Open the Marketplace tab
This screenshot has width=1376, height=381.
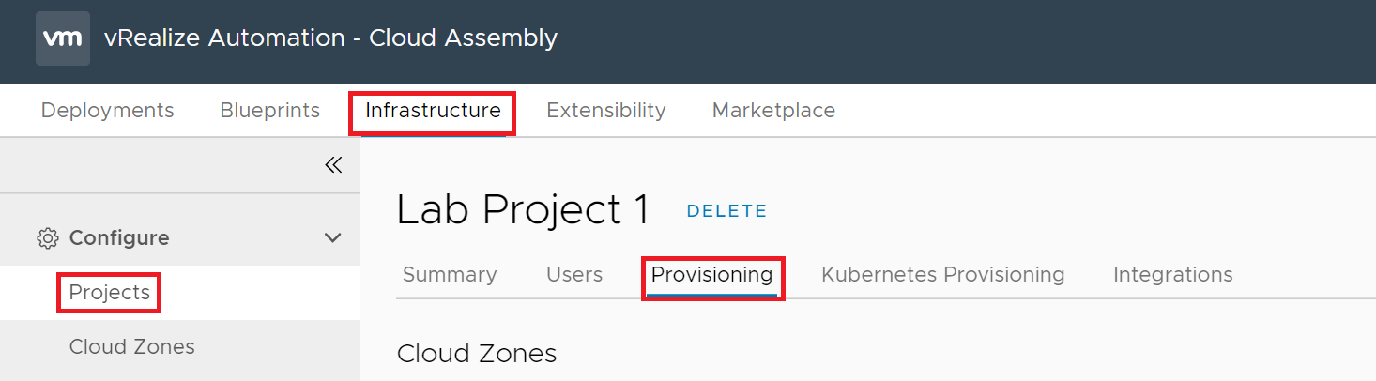pyautogui.click(x=773, y=111)
